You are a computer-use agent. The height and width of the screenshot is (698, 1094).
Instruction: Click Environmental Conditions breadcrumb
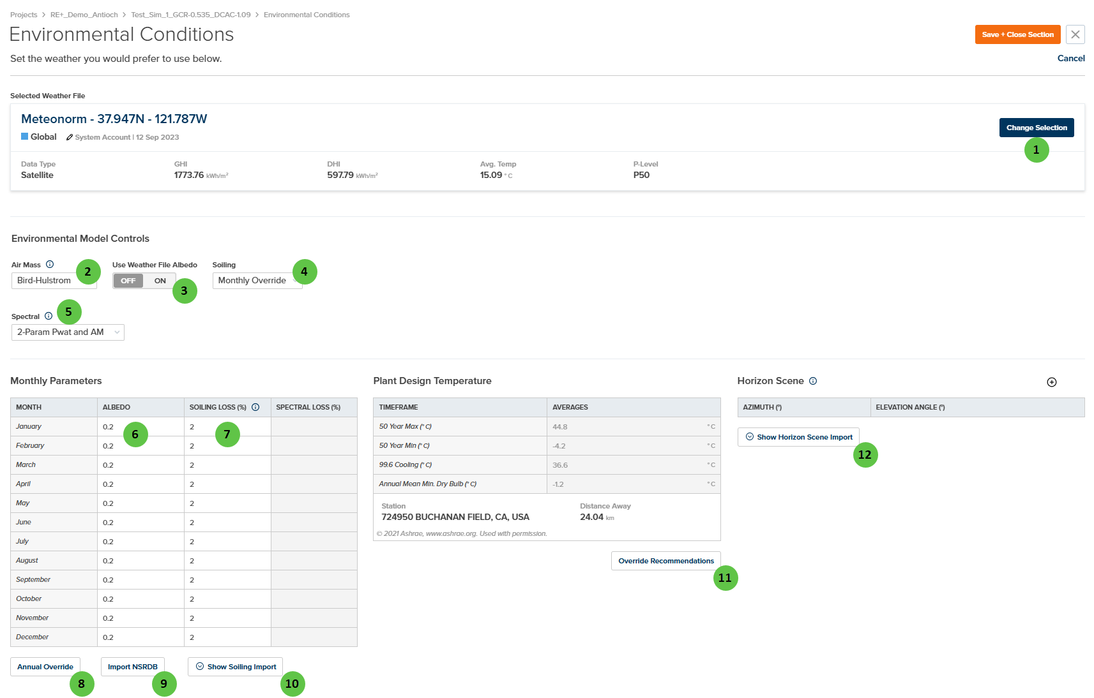307,15
